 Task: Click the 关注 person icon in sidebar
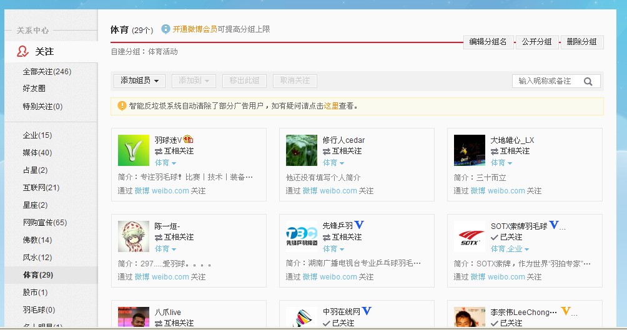[22, 52]
